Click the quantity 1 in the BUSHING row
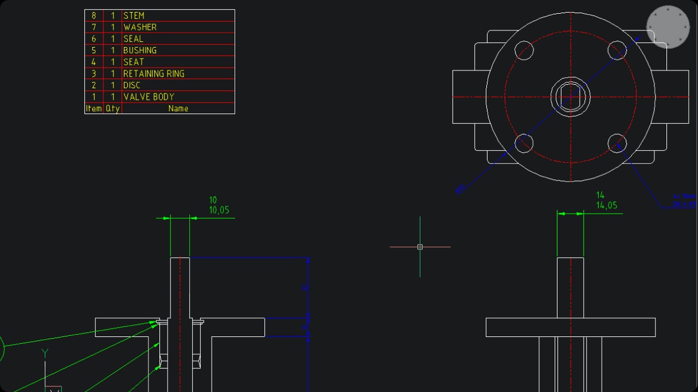The height and width of the screenshot is (392, 698). coord(113,50)
